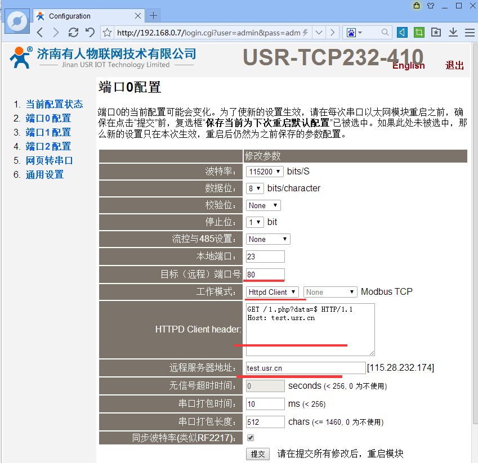
Task: Open a new tab with plus button
Action: 153,16
